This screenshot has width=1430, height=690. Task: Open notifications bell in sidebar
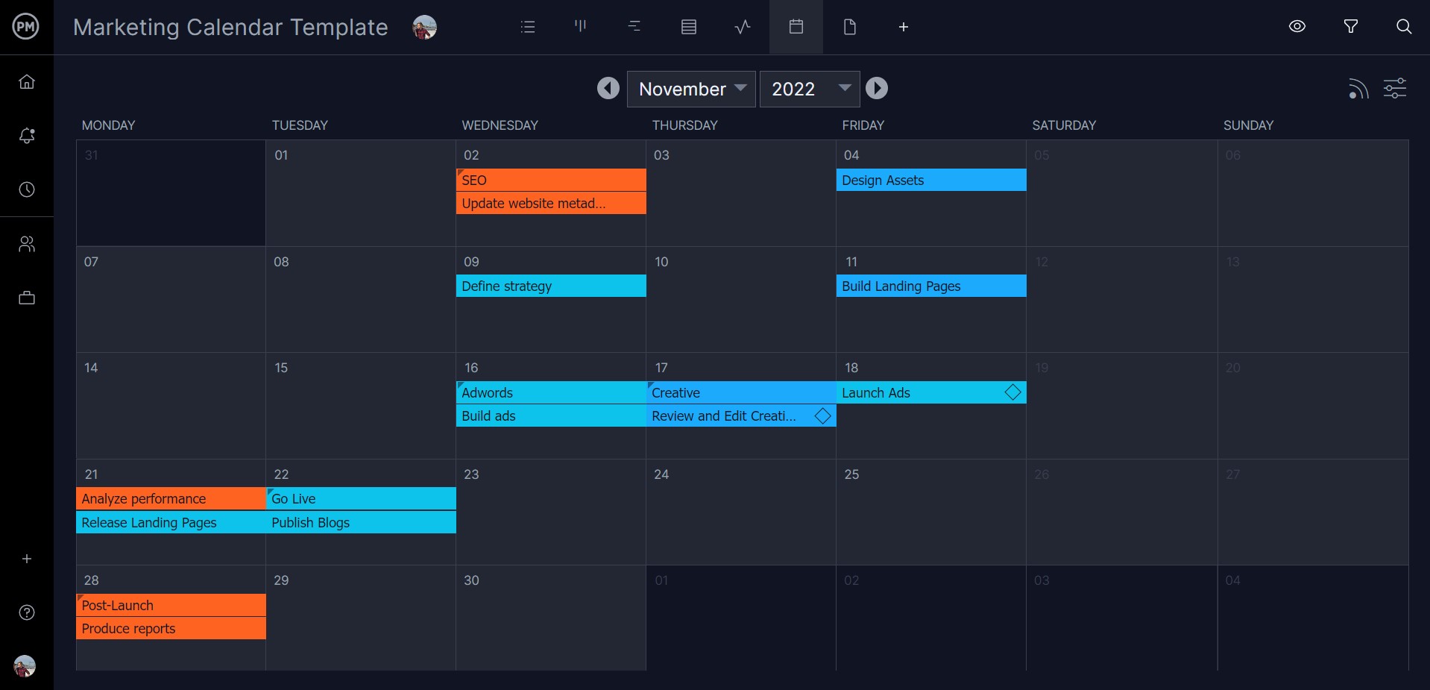[x=27, y=136]
